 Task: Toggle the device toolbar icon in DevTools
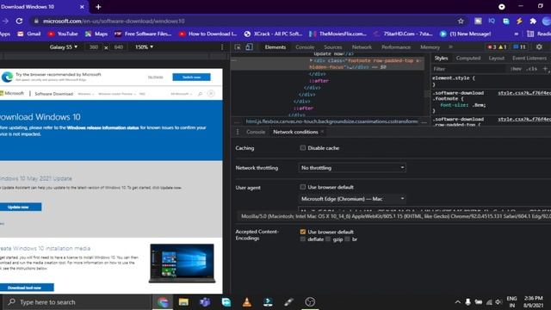249,47
